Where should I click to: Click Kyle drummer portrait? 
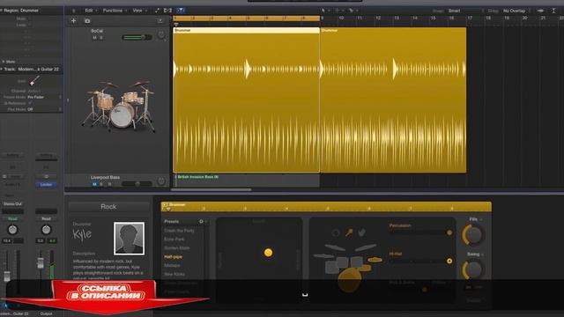(x=130, y=239)
